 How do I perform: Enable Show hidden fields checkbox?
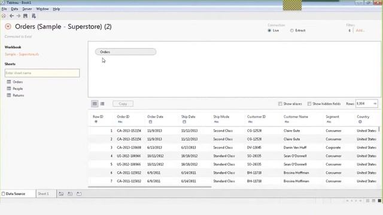pos(309,103)
